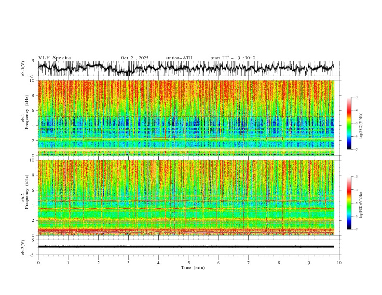Click the "start UT = 9 :30: 0" text
Viewport: 382px width, 295px height.
coord(233,58)
